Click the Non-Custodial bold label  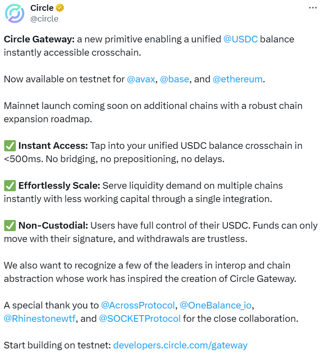coord(53,226)
